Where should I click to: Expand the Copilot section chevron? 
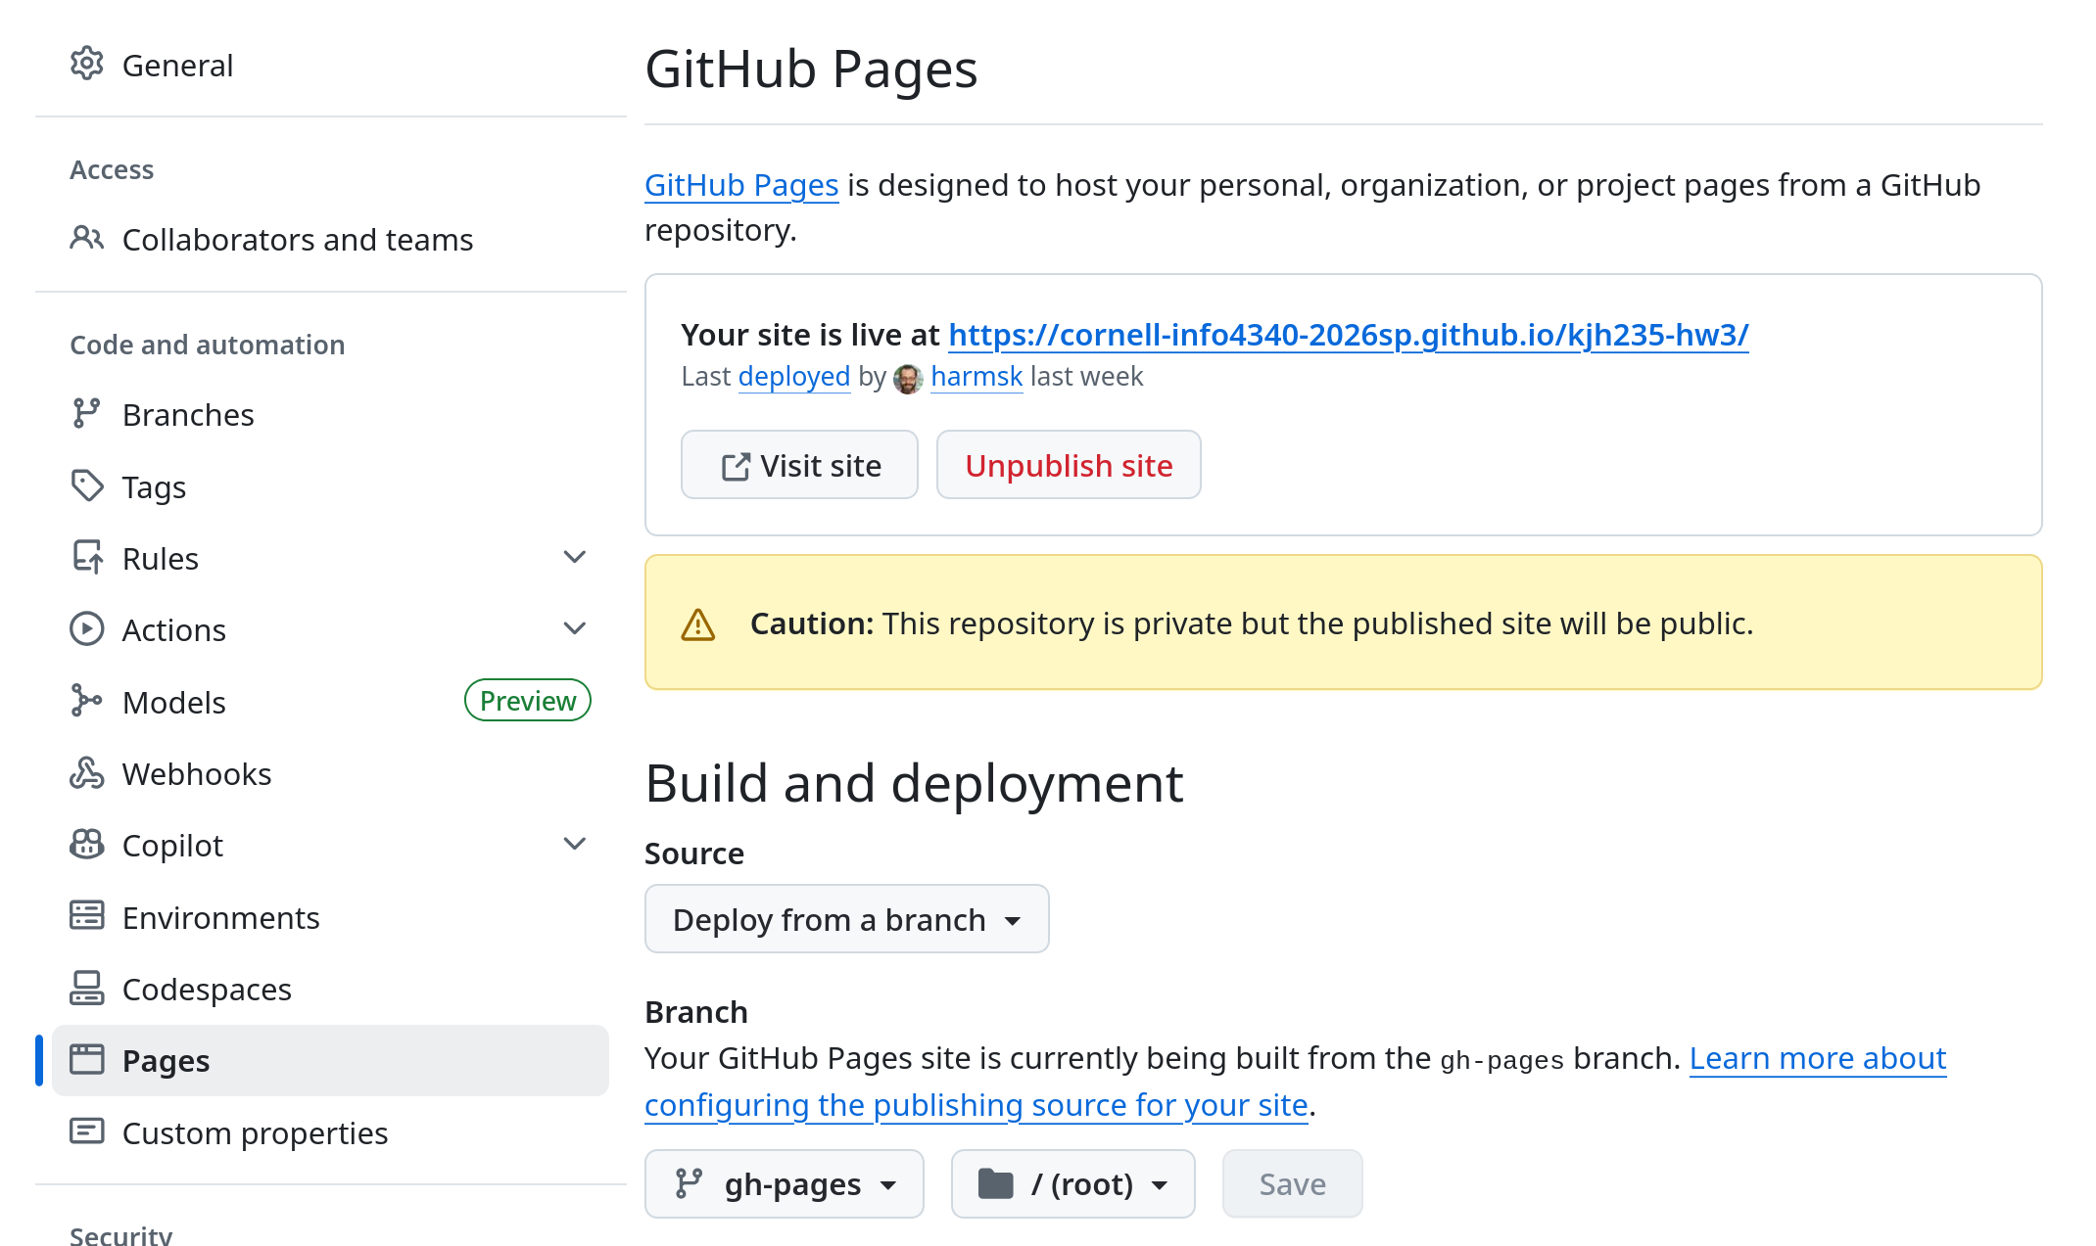pos(575,844)
